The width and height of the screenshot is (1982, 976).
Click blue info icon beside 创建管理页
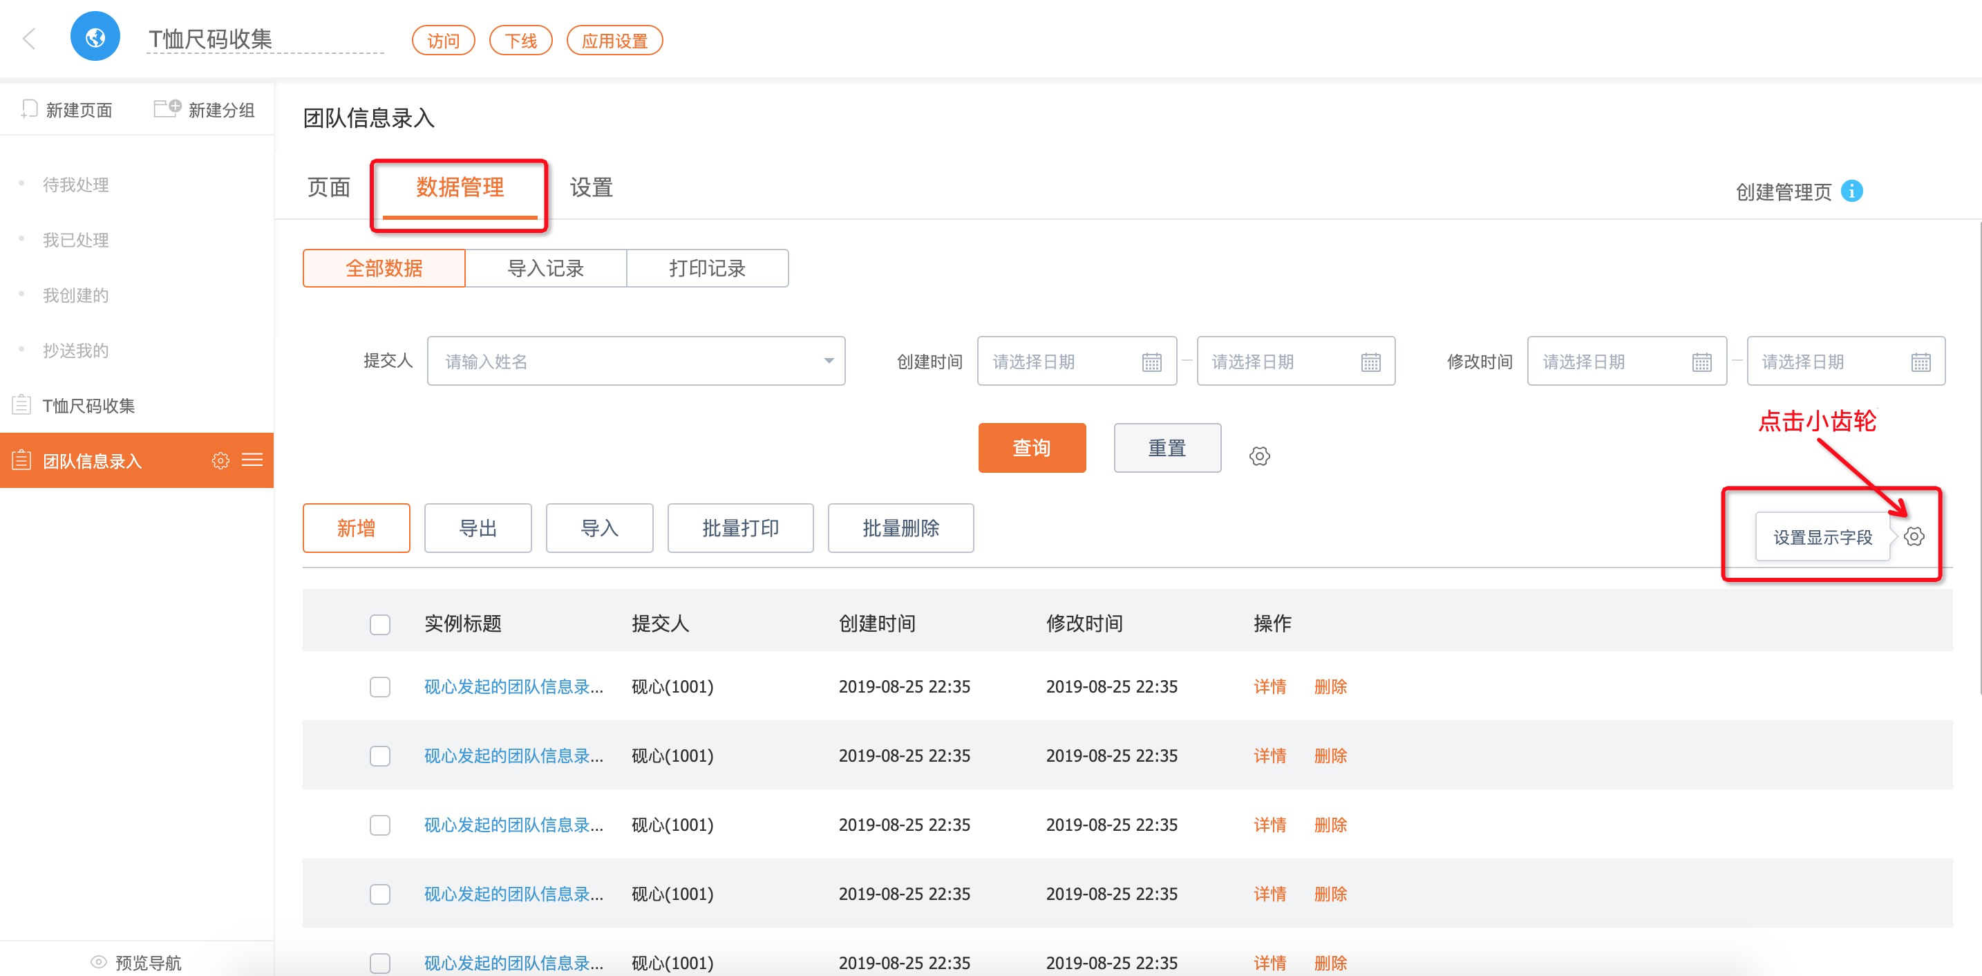click(1851, 191)
